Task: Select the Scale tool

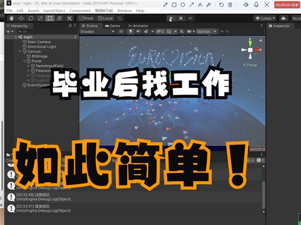Action: [41, 19]
